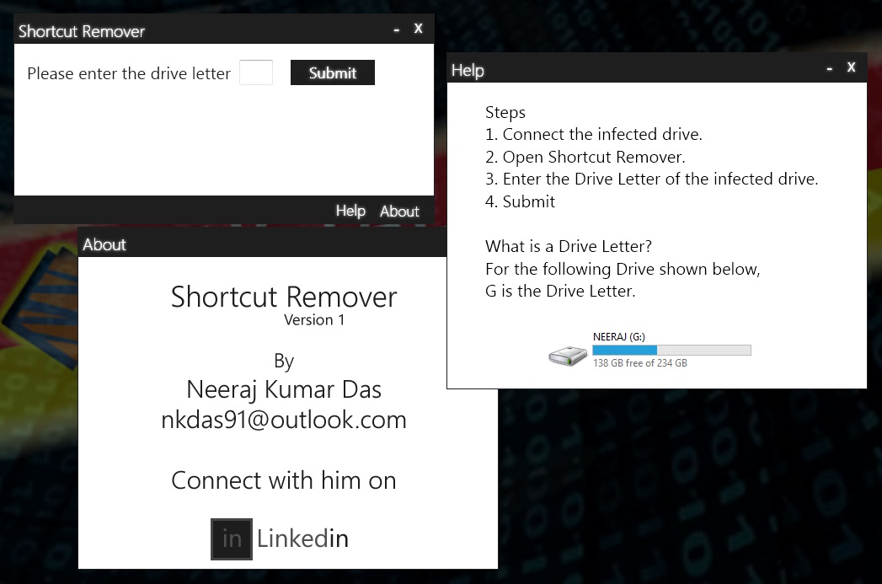This screenshot has width=882, height=584.
Task: Click the Submit button
Action: tap(333, 72)
